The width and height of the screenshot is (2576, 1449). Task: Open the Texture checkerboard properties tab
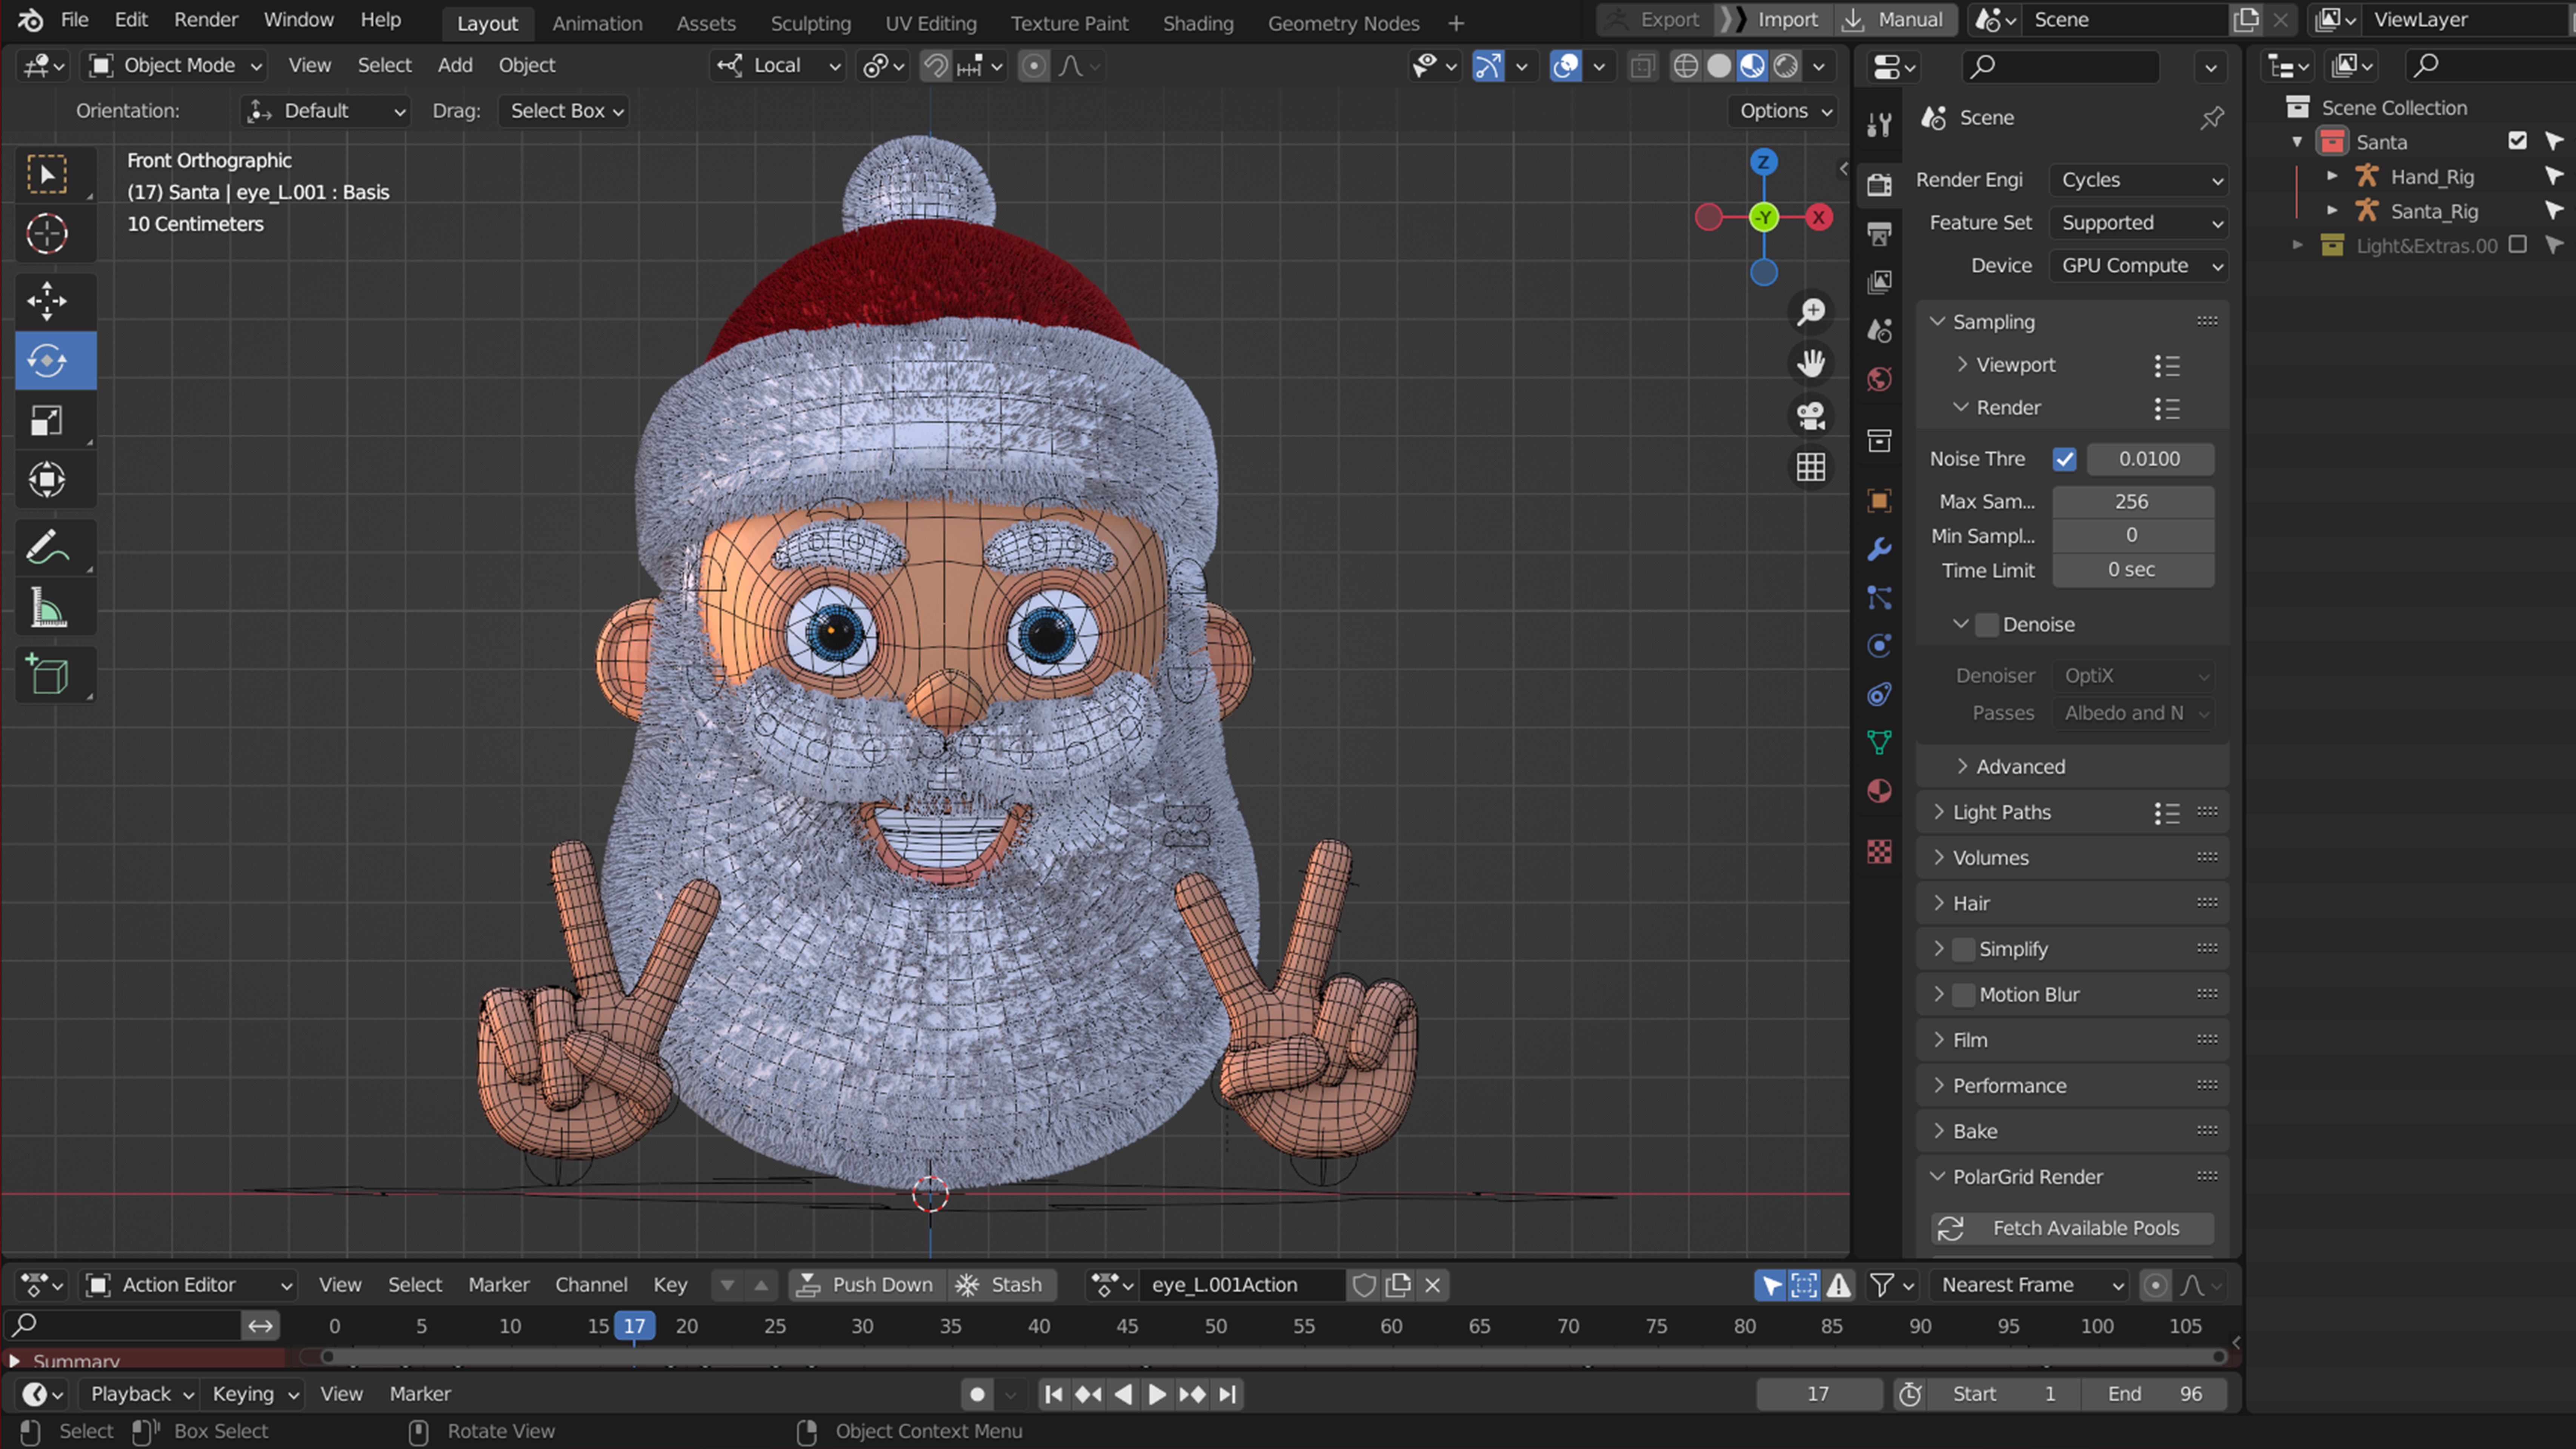pos(1879,852)
